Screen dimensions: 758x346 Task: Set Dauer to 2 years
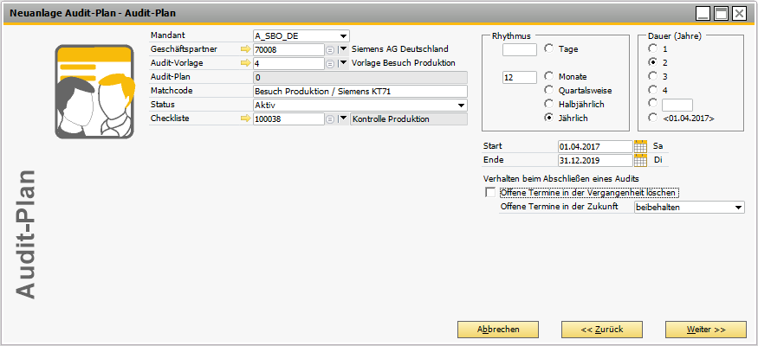[653, 62]
